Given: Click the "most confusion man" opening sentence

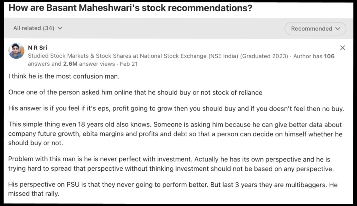Looking at the screenshot, I should (64, 77).
